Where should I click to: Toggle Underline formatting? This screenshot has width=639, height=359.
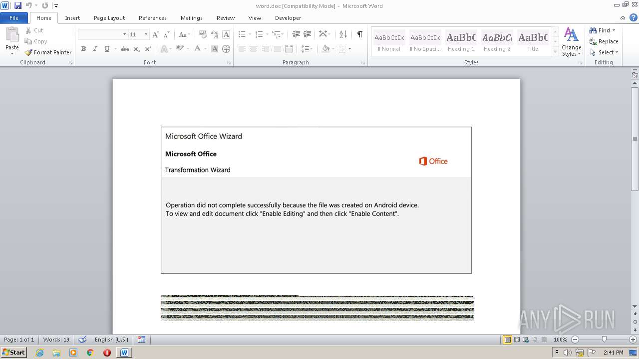click(106, 49)
